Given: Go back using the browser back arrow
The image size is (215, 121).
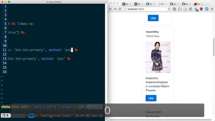Looking at the screenshot, I should (111, 9).
